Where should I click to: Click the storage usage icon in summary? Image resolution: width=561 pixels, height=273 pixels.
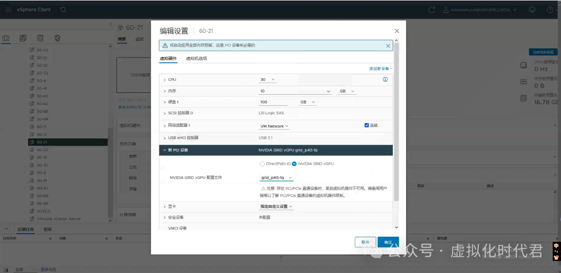click(524, 98)
